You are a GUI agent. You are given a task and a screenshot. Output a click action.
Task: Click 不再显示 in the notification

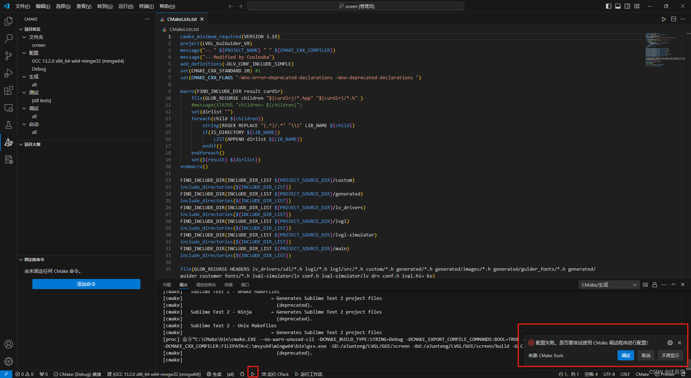click(670, 355)
